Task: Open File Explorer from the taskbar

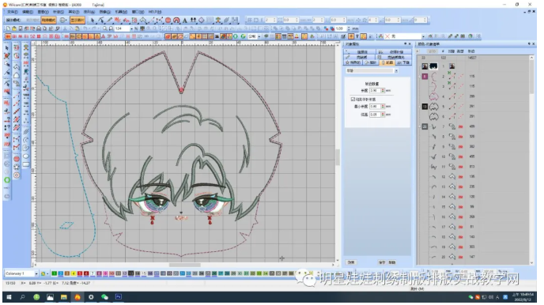Action: pos(64,297)
